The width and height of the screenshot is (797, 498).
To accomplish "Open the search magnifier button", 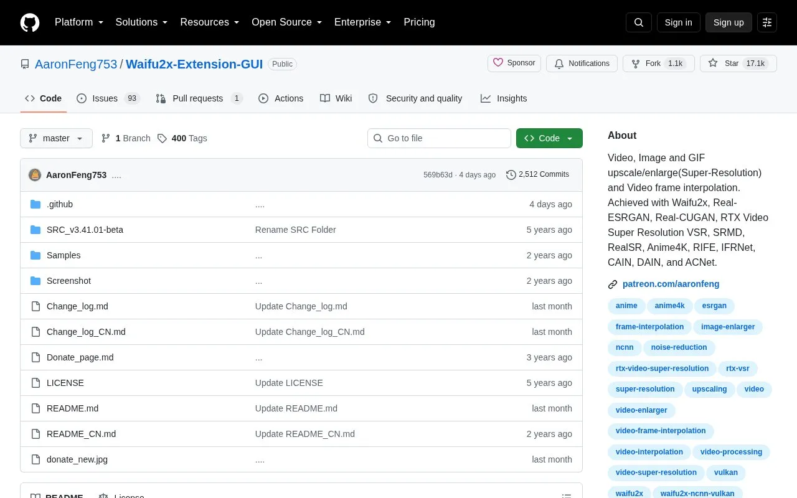I will (639, 22).
